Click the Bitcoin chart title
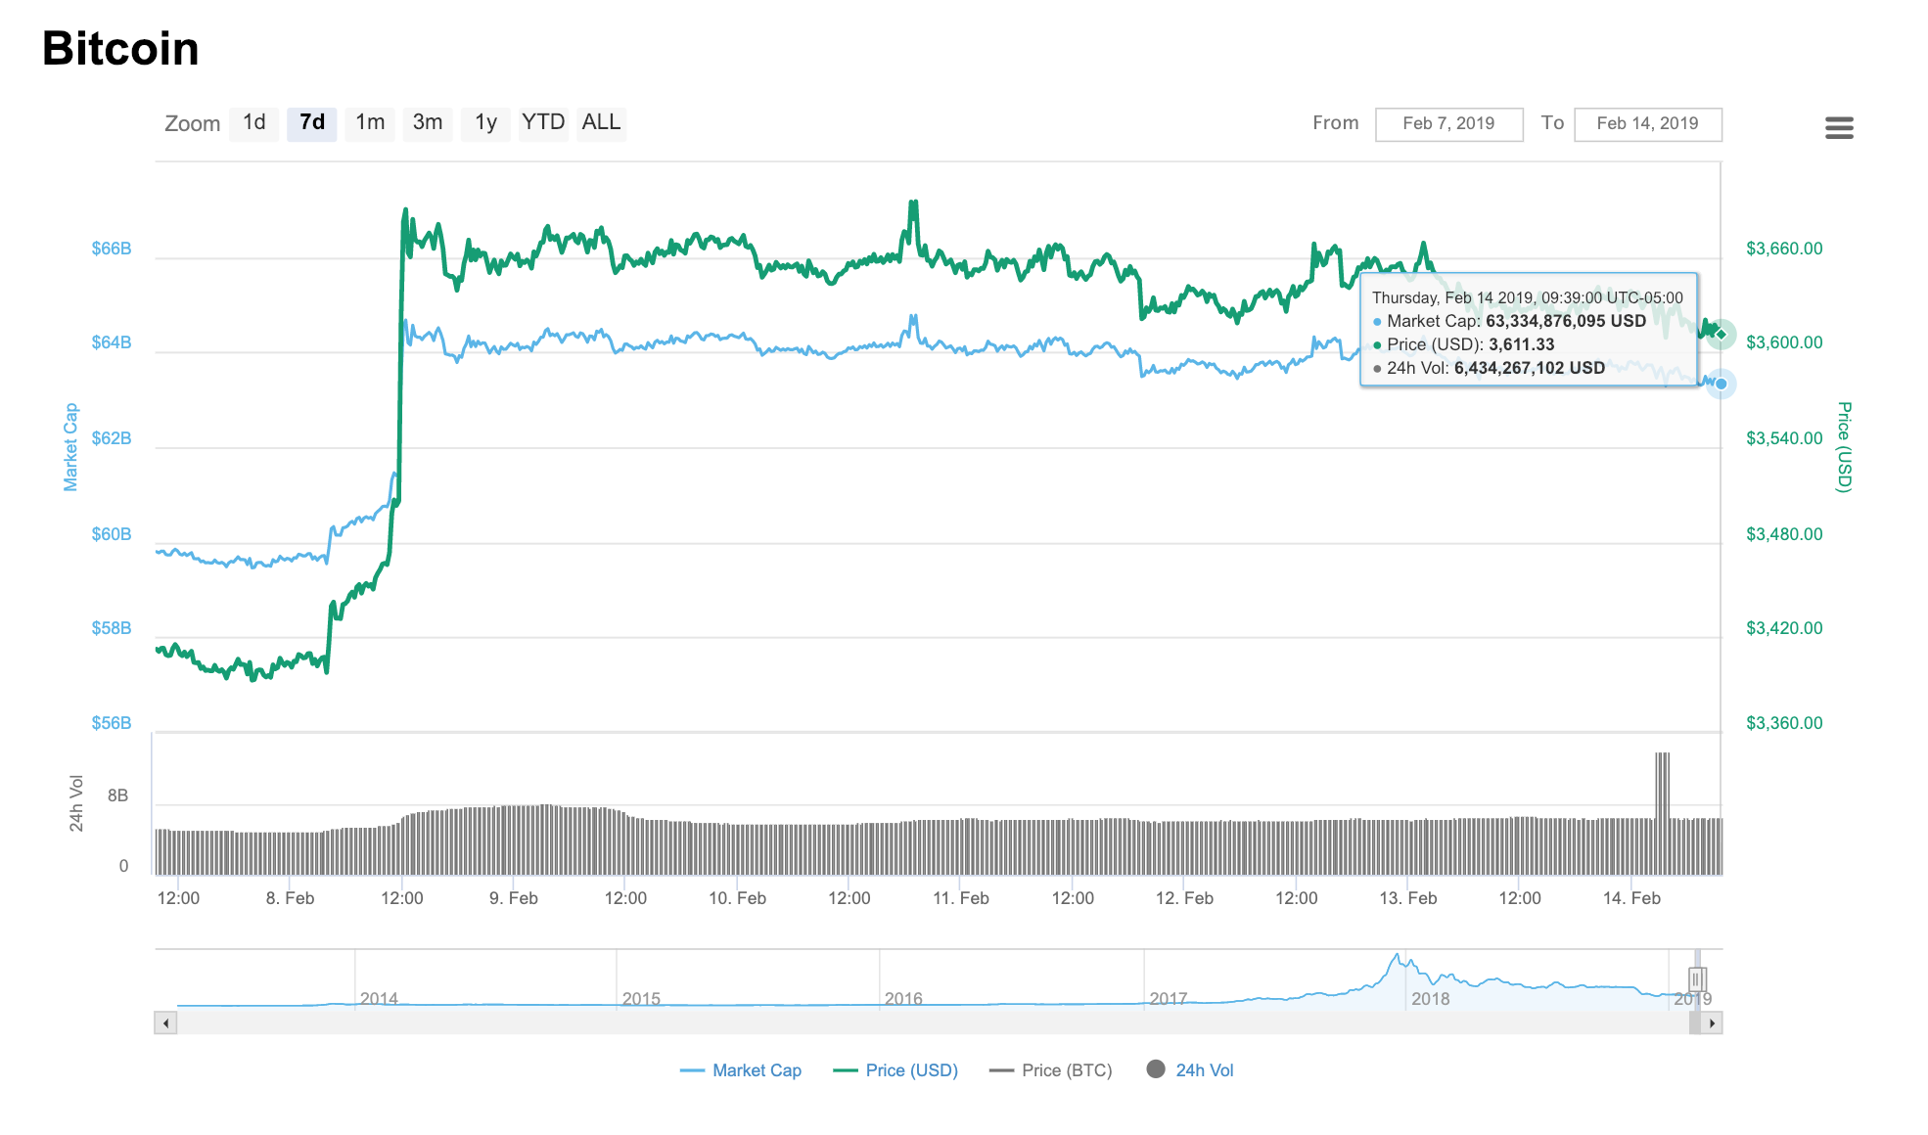This screenshot has width=1928, height=1135. click(120, 49)
